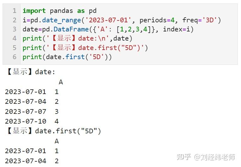Click date_range function call in line 2
Viewport: 241px width, 167px height.
(61, 20)
